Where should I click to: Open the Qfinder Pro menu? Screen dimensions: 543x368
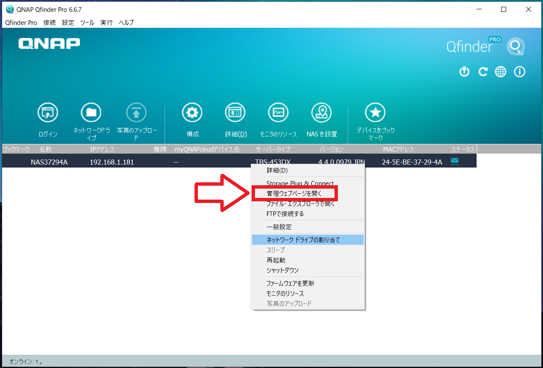[x=21, y=23]
